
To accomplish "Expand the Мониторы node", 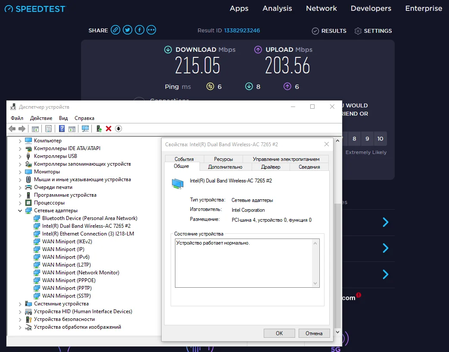I will [x=20, y=172].
